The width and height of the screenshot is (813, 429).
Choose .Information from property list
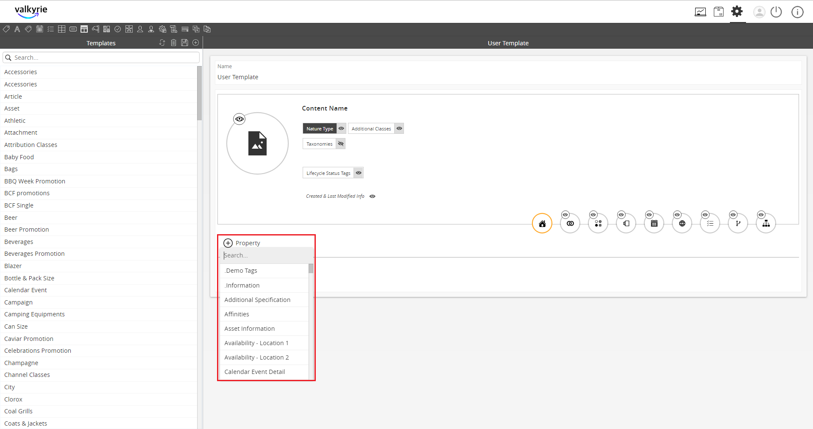tap(264, 285)
